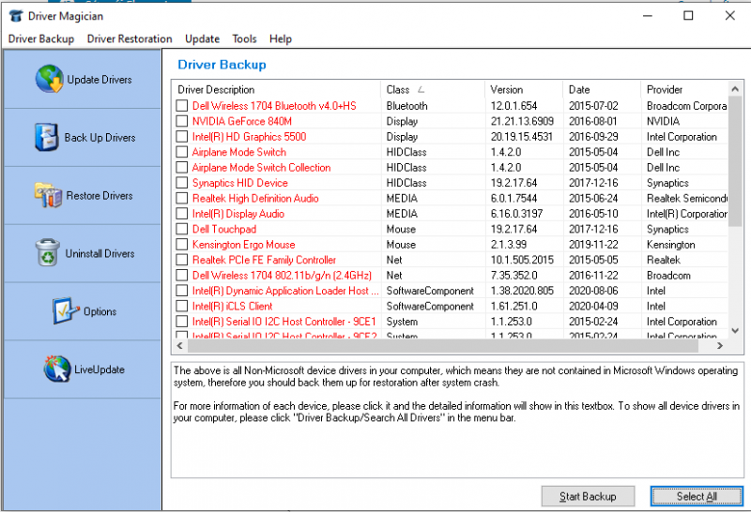Image resolution: width=751 pixels, height=512 pixels.
Task: Tick the Dell Touchpad driver checkbox
Action: [x=182, y=230]
